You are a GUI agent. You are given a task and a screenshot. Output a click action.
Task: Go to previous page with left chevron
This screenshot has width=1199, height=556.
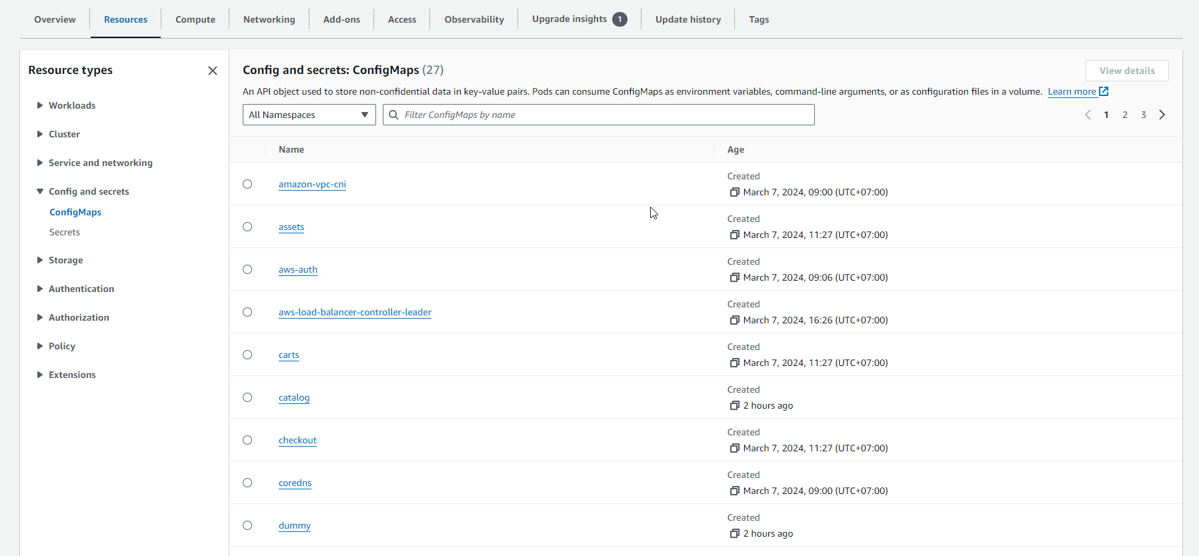1088,115
